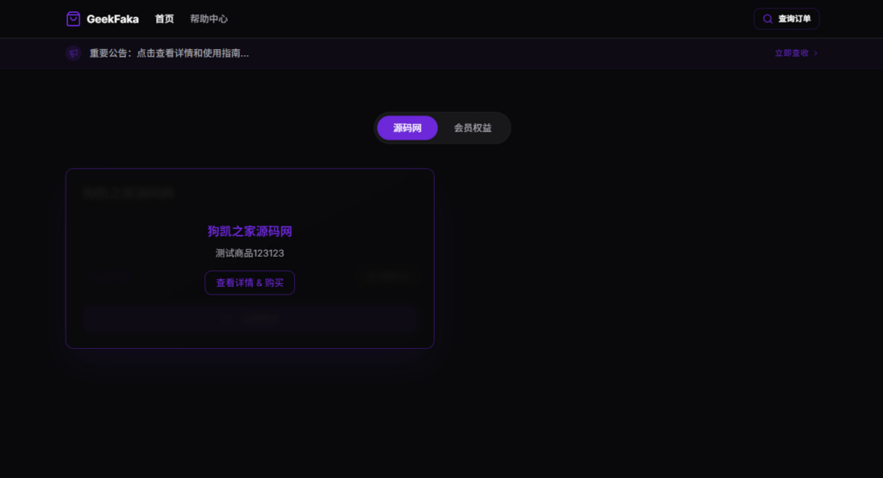Click the 狗凯之家源码网 product title
The width and height of the screenshot is (883, 478).
tap(249, 231)
